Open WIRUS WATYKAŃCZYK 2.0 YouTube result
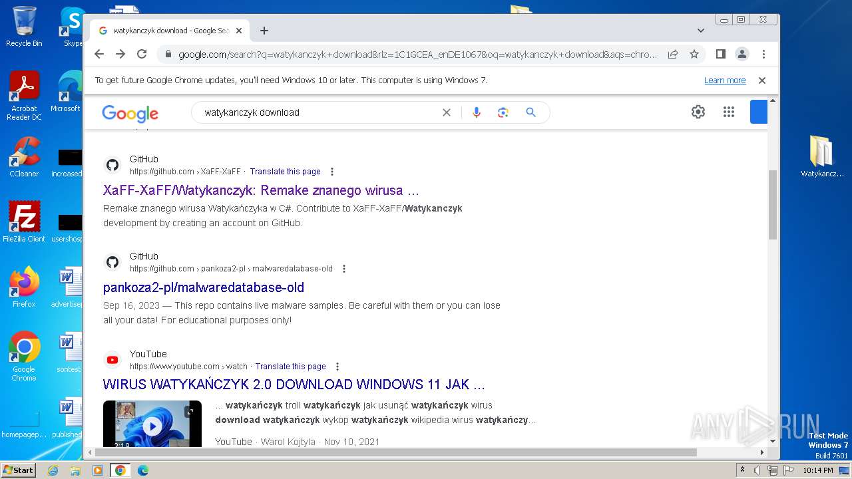 pos(294,385)
